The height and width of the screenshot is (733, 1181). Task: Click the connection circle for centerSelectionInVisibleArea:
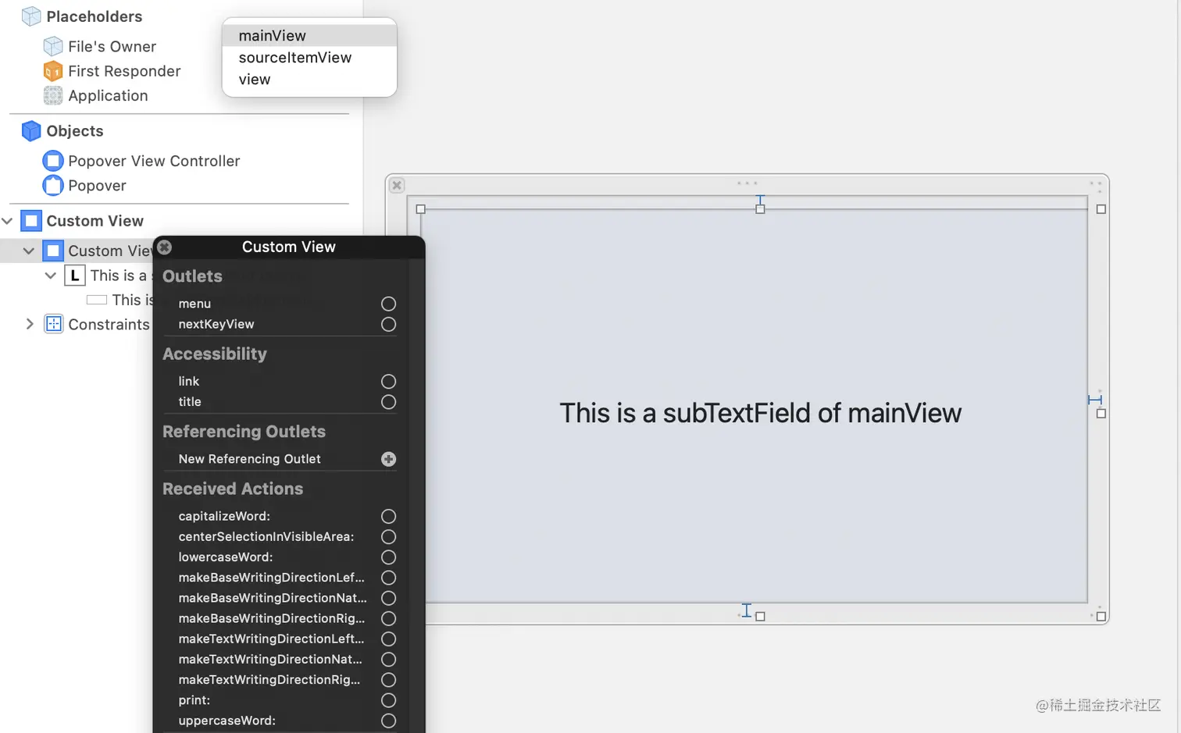click(x=388, y=537)
